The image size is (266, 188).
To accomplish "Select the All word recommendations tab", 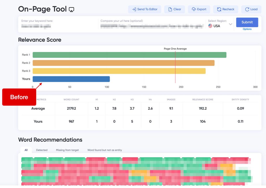I will (x=26, y=150).
